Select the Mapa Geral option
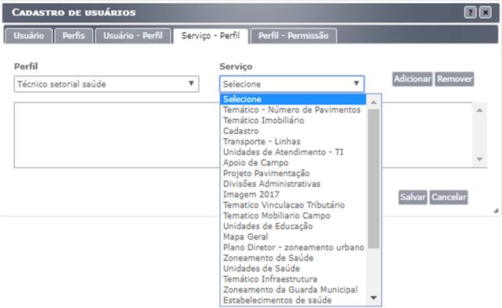The width and height of the screenshot is (502, 308). [x=293, y=237]
